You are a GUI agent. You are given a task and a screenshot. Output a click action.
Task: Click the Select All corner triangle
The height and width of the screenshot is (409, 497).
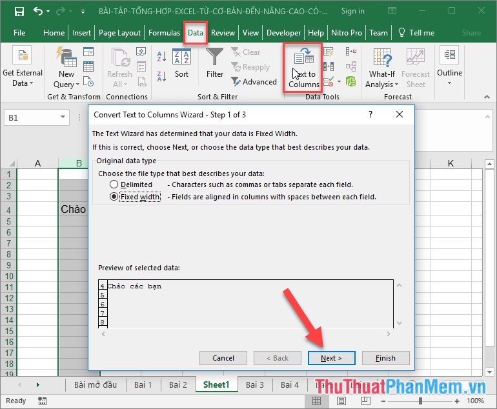[x=12, y=163]
